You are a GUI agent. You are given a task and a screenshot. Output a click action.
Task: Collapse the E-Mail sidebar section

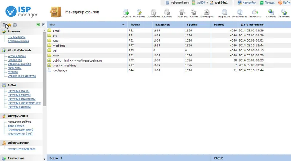point(12,85)
